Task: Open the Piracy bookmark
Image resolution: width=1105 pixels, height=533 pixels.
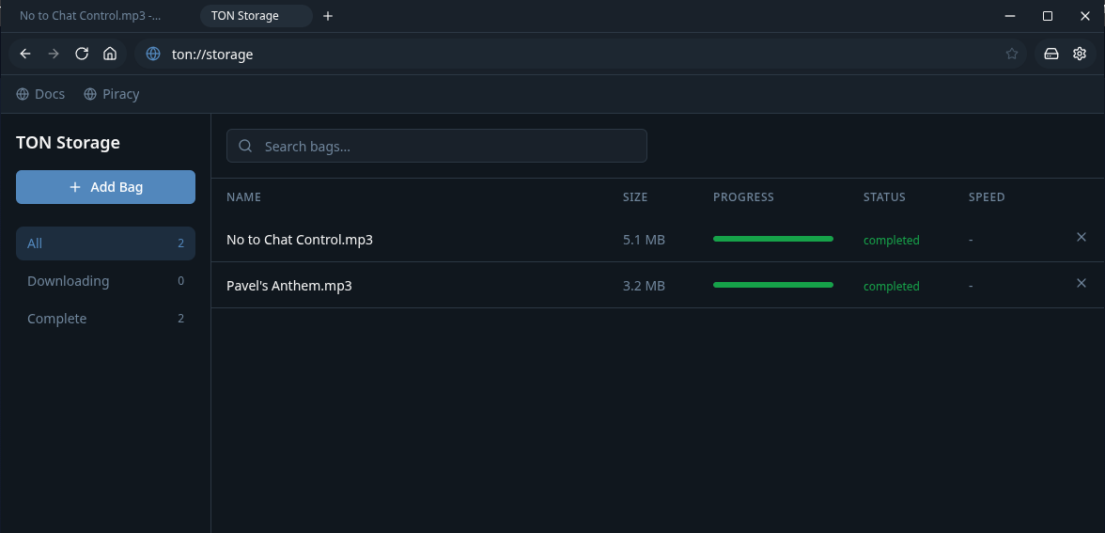Action: click(111, 94)
